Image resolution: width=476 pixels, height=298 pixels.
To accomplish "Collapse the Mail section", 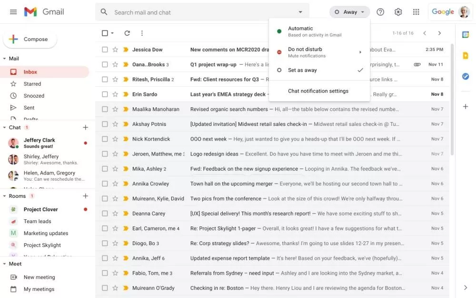I will (x=4, y=59).
